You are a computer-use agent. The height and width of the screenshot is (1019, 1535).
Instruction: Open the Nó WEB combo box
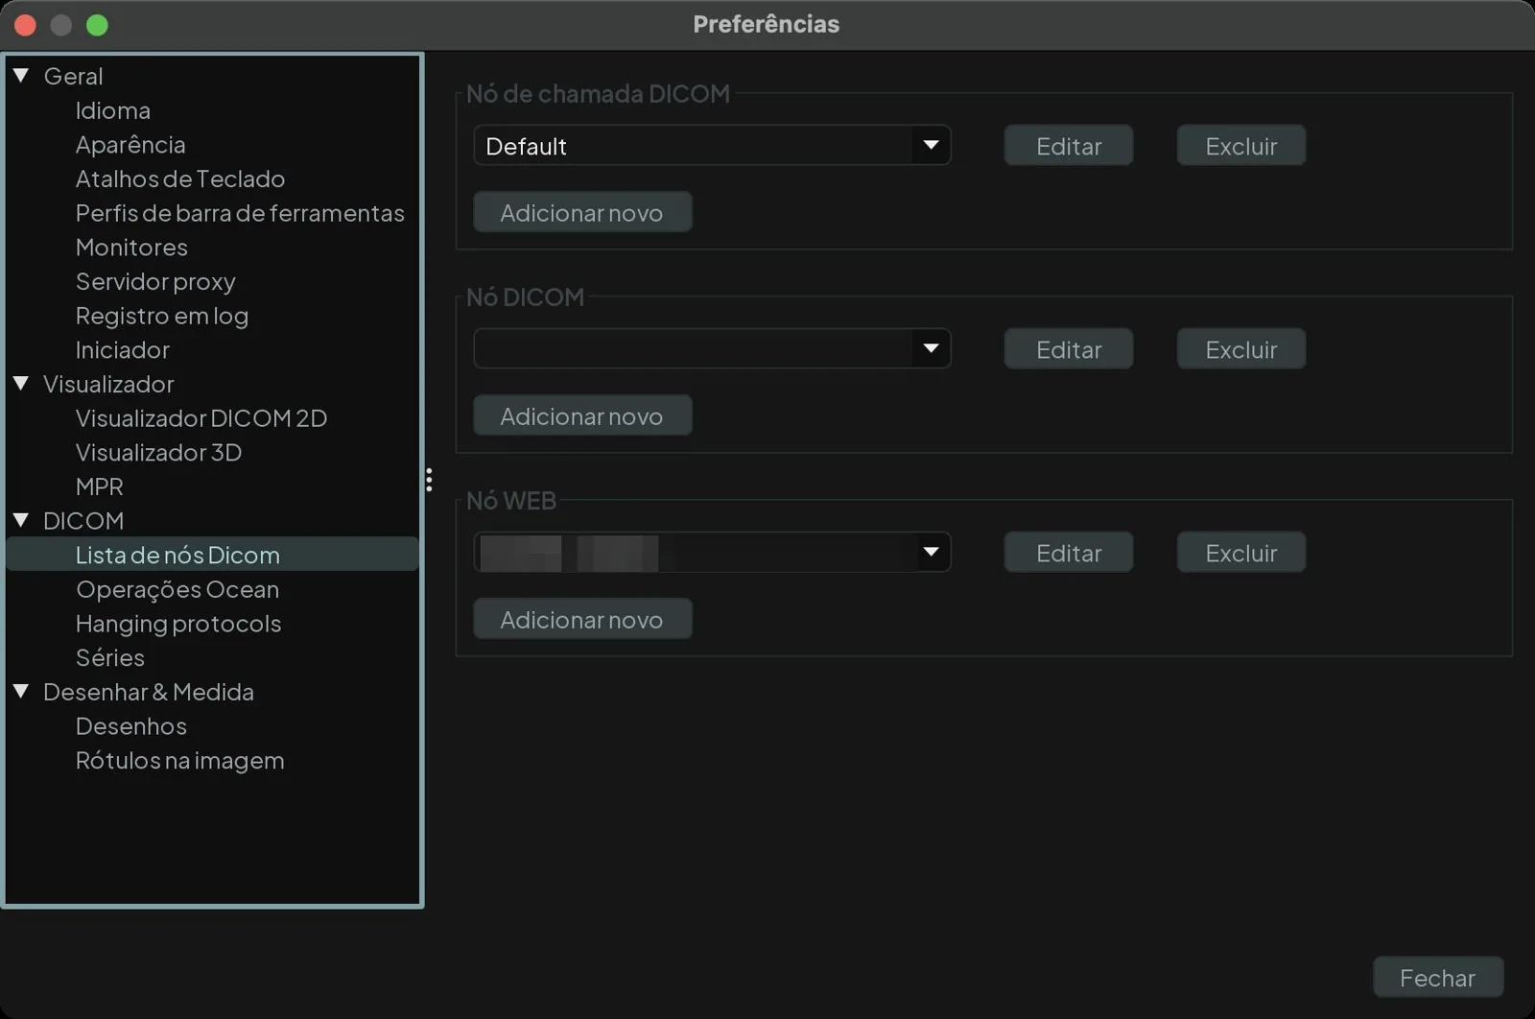(712, 553)
